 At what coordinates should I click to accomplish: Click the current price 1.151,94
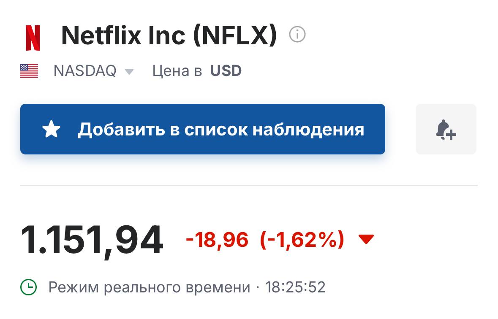click(x=92, y=241)
